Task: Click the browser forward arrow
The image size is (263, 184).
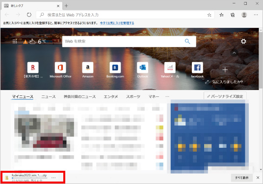Action: click(18, 15)
